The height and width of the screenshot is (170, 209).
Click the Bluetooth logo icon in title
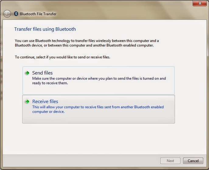[16, 14]
